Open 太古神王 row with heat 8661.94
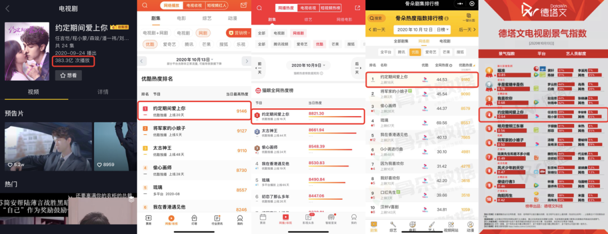Image resolution: width=608 pixels, height=234 pixels. [x=309, y=132]
